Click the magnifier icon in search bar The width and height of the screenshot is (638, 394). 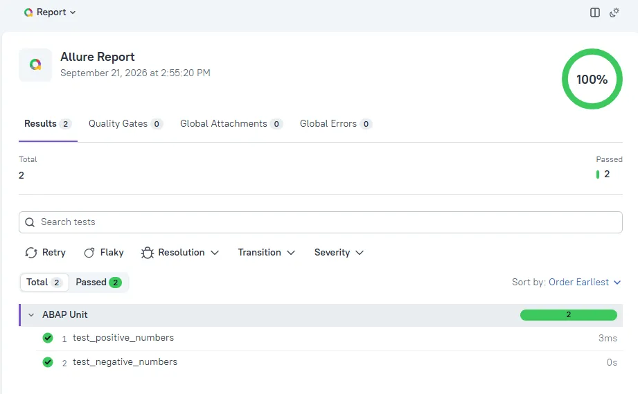30,222
